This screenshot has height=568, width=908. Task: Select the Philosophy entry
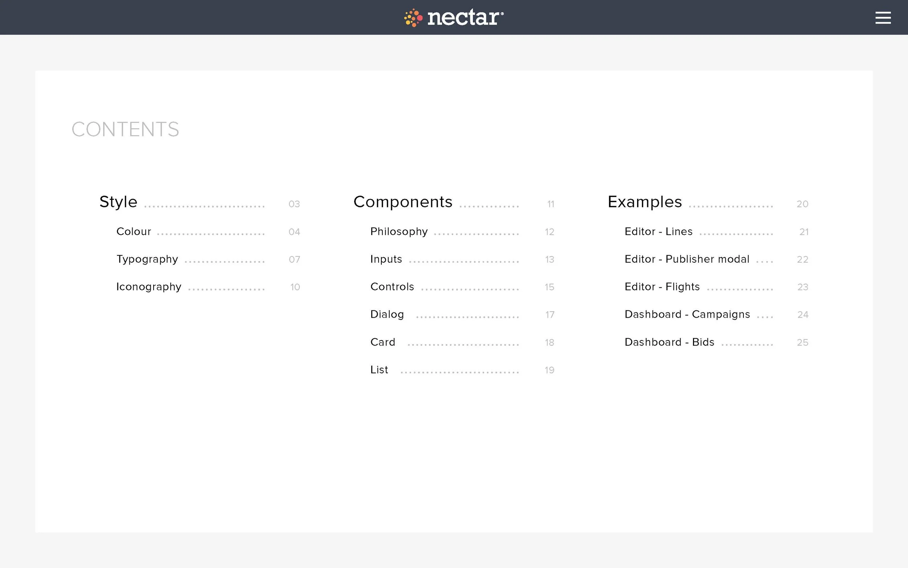coord(399,232)
